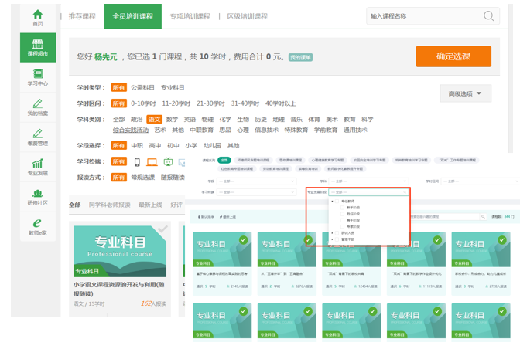Image resolution: width=520 pixels, height=349 pixels.
Task: Go to 首页 via the house icon
Action: (x=38, y=18)
